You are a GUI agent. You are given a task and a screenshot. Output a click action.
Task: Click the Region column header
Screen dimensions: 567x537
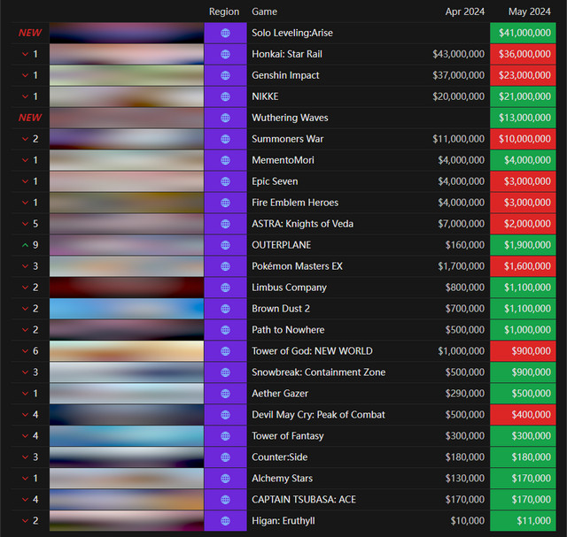point(224,12)
